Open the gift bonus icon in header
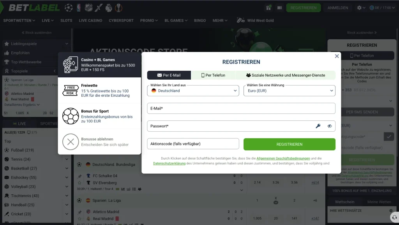399x225 pixels. click(268, 8)
